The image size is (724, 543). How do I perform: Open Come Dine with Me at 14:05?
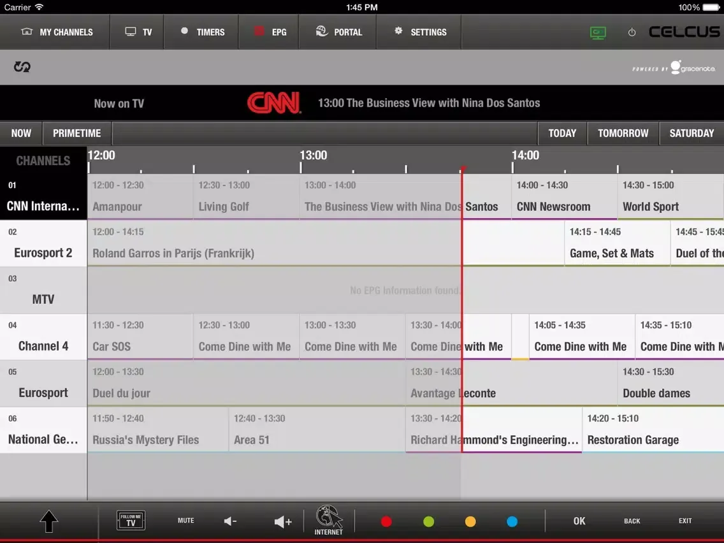pos(582,337)
